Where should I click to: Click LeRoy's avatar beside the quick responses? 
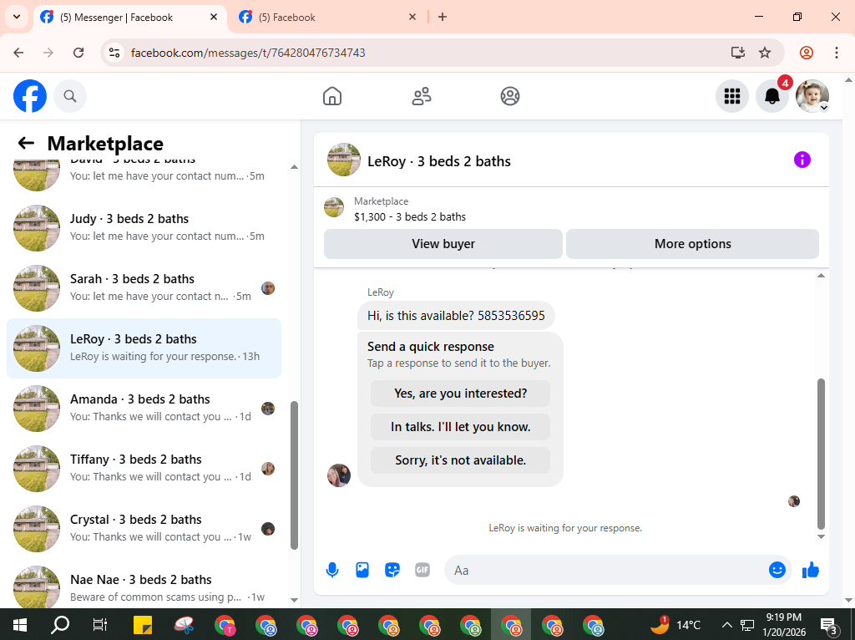pyautogui.click(x=339, y=475)
